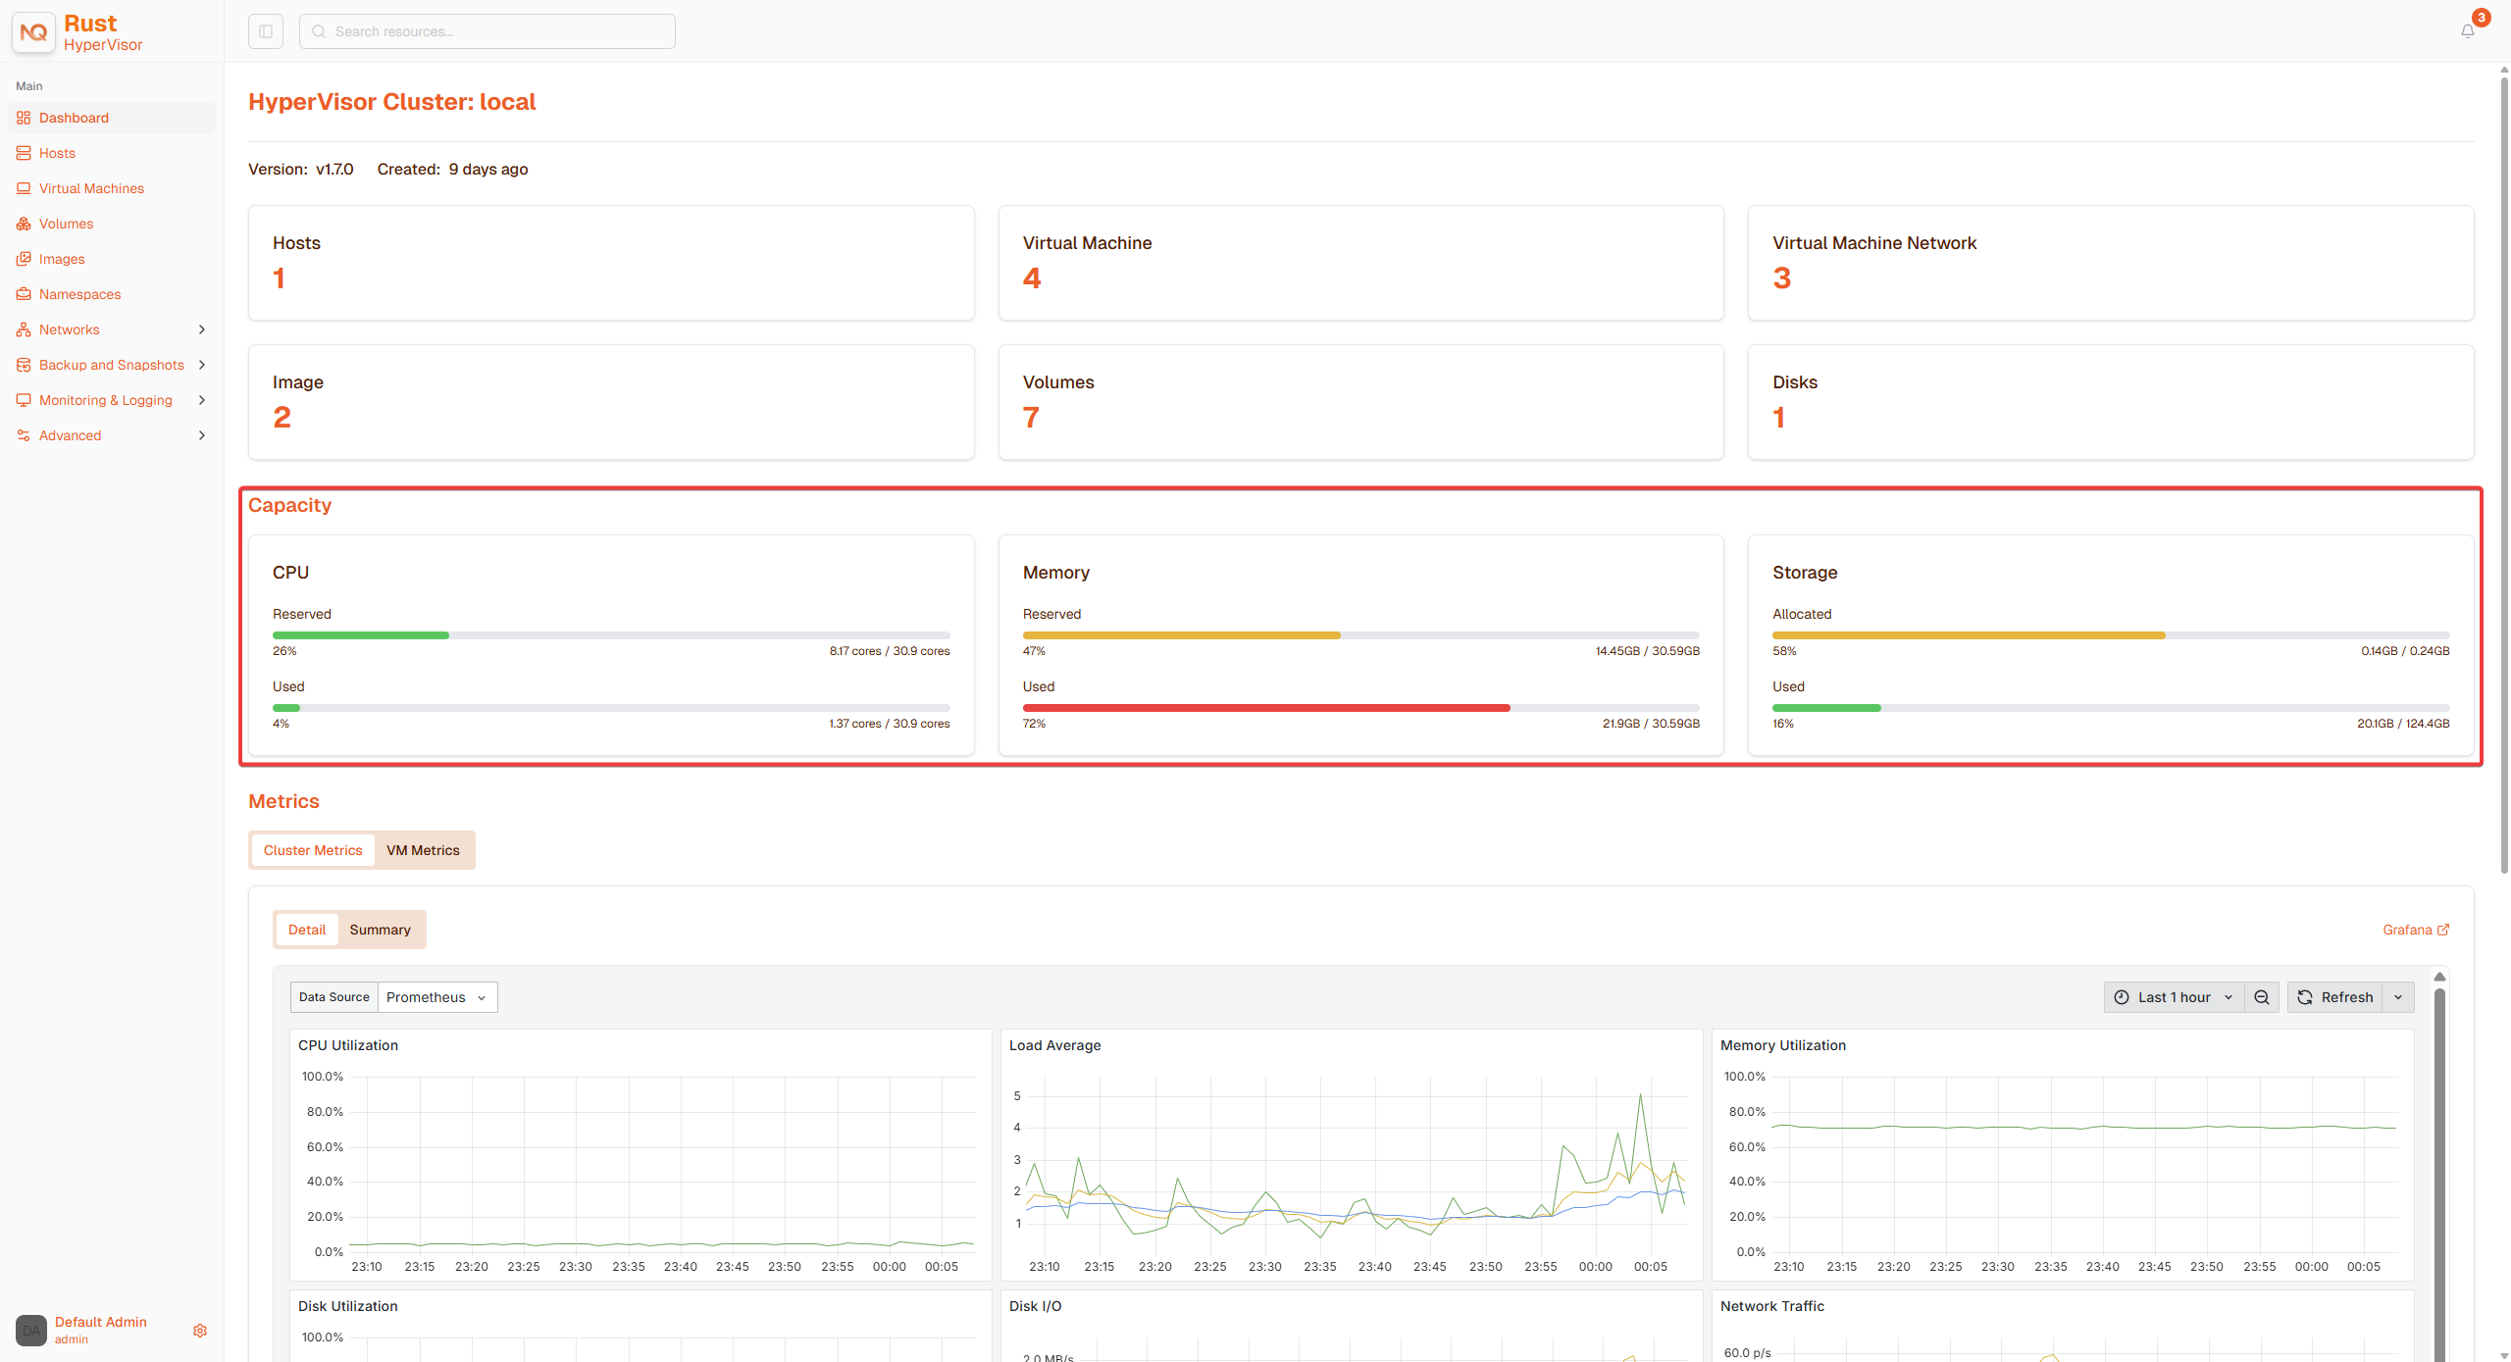
Task: Open Hosts in sidebar
Action: (112, 153)
